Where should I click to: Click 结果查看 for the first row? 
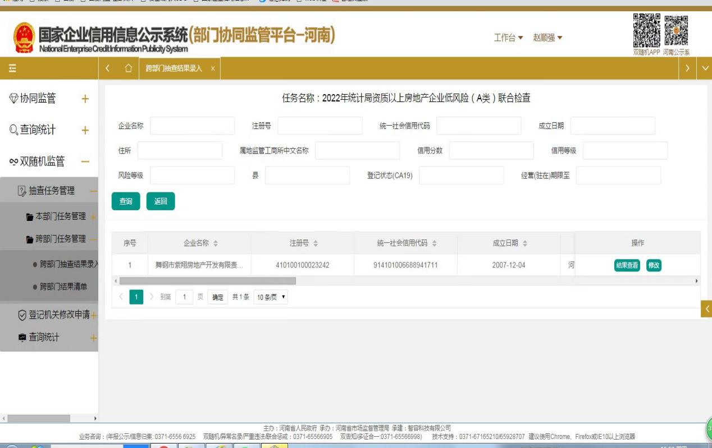tap(627, 266)
